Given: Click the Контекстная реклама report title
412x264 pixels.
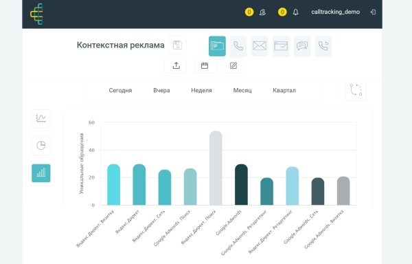Looking at the screenshot, I should point(121,45).
